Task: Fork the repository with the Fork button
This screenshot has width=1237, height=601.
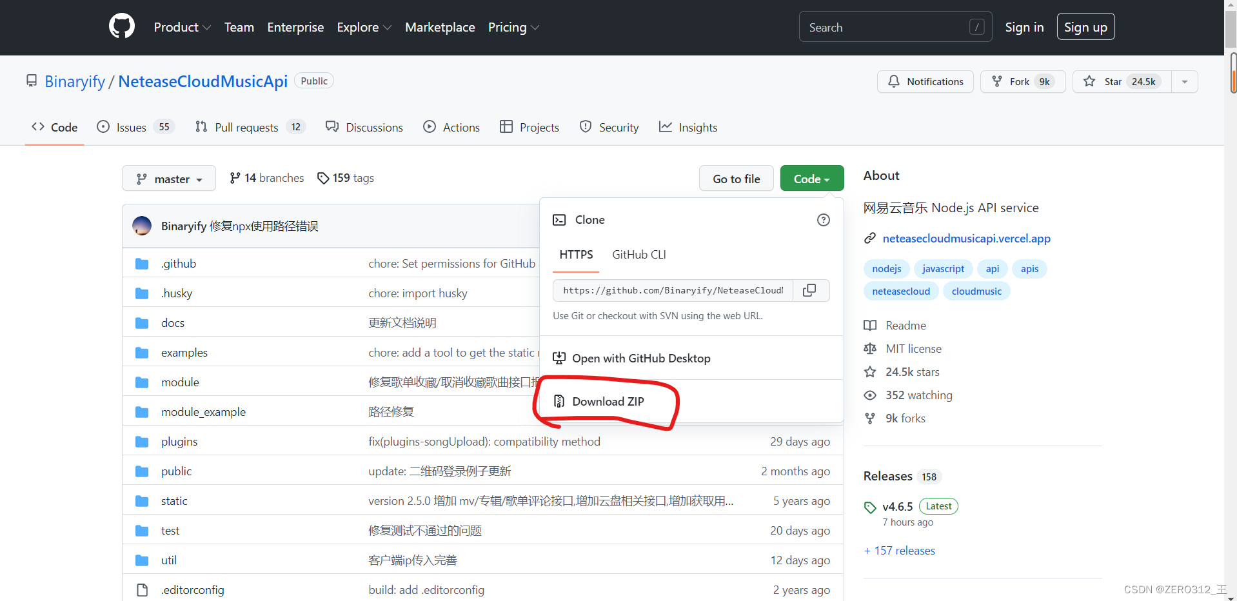Action: 1023,82
